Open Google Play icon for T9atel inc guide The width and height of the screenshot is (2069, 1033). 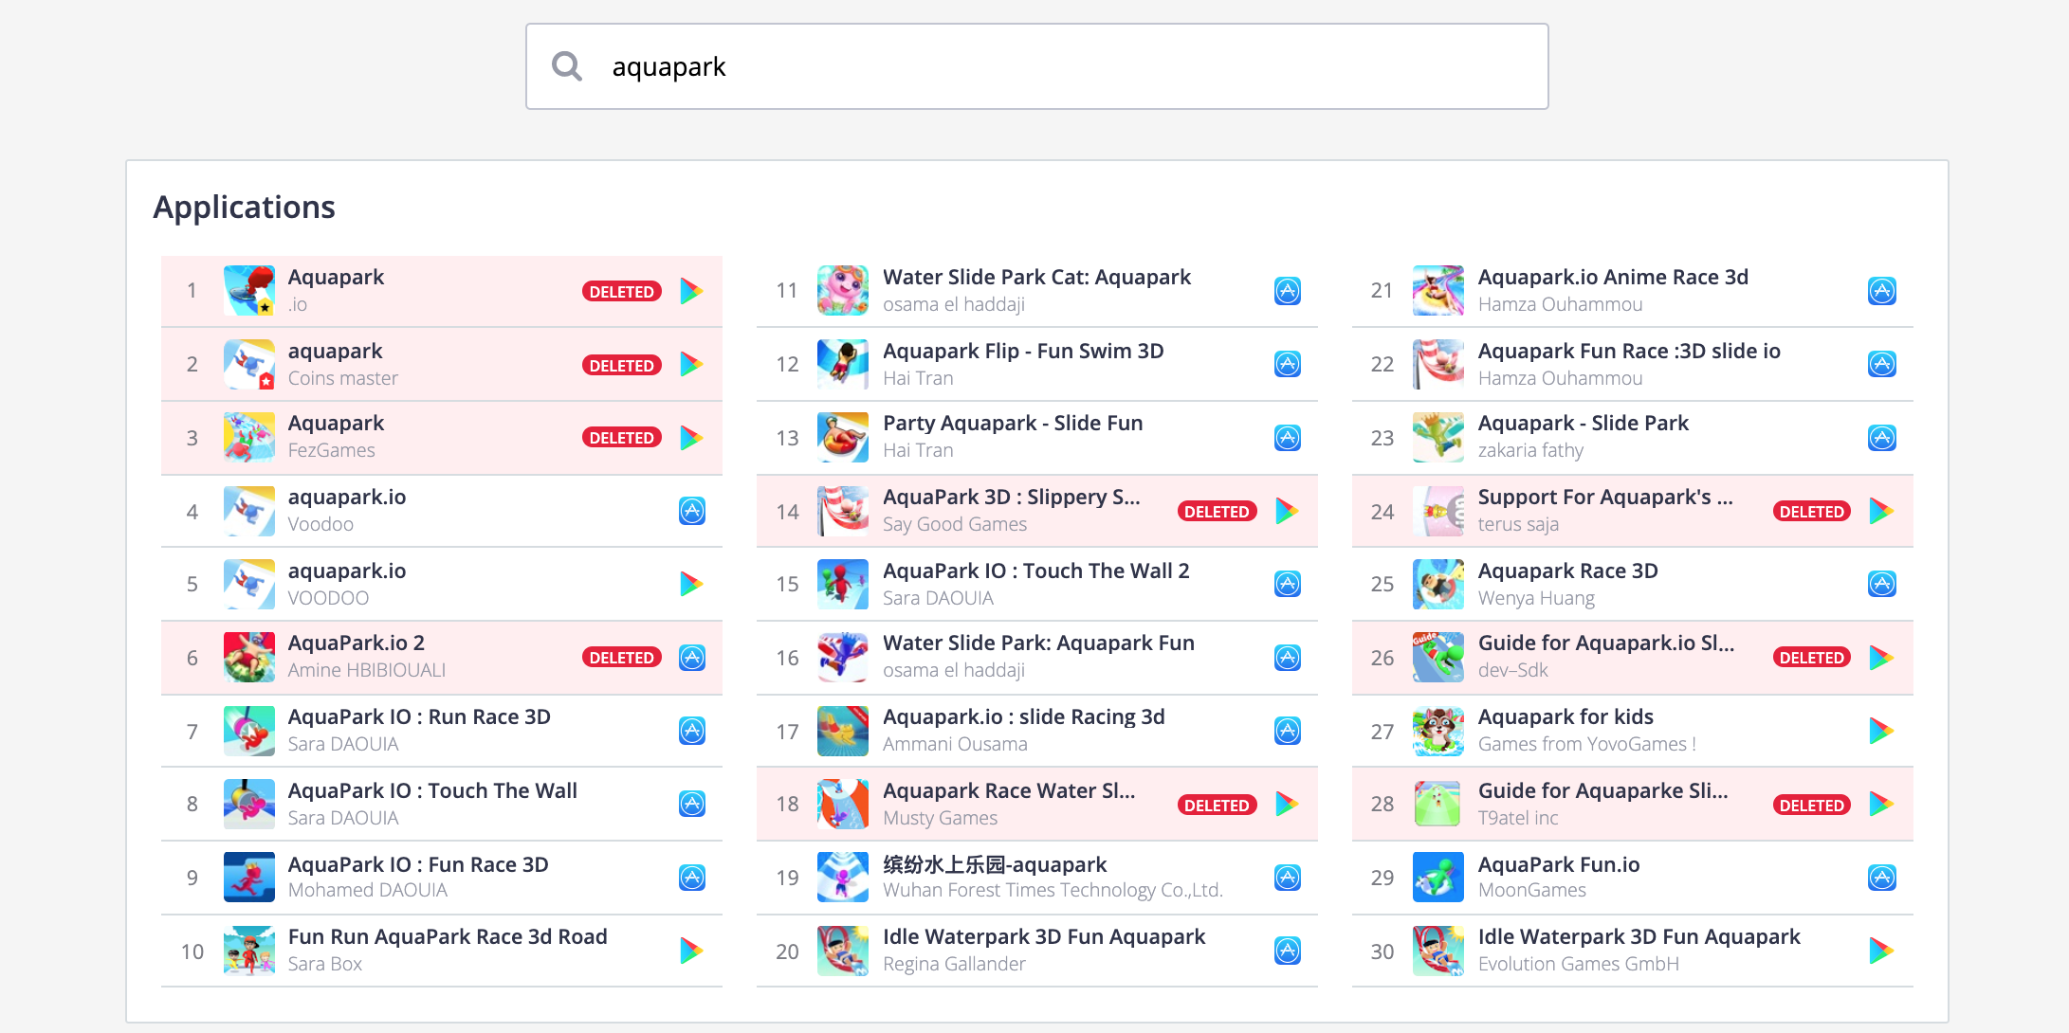[x=1881, y=804]
